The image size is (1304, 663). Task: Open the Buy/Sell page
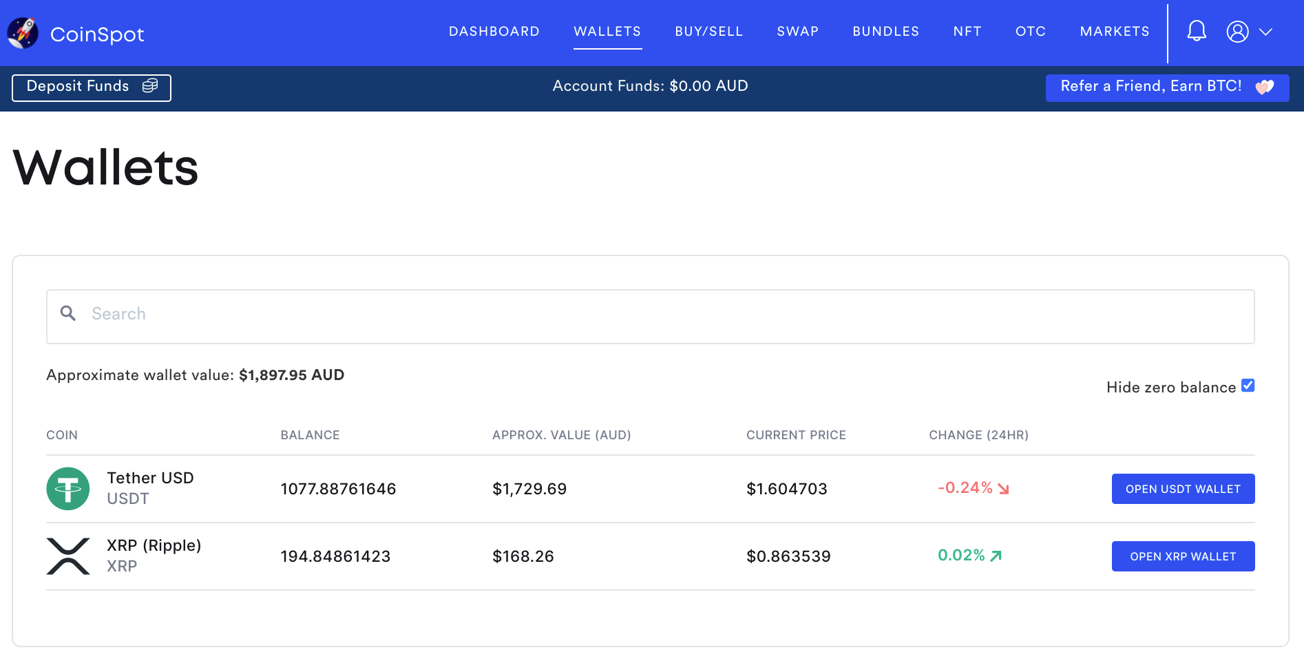click(x=709, y=32)
